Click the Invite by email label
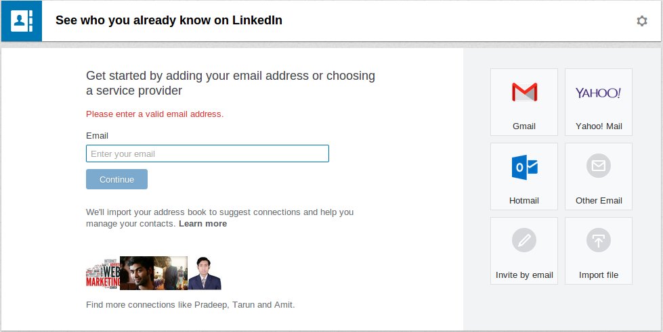 click(x=524, y=275)
